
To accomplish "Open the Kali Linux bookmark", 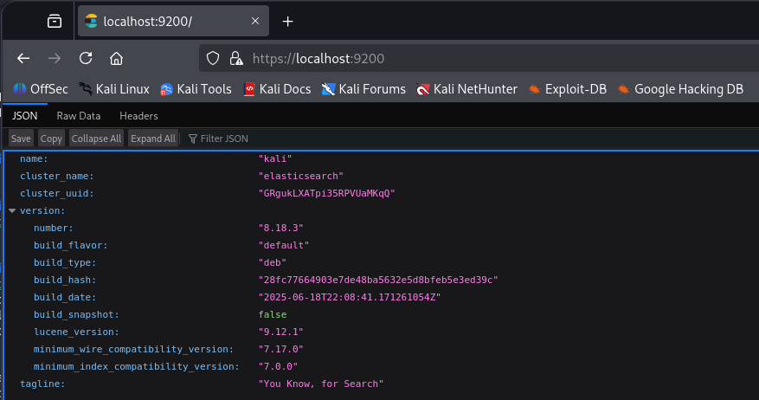I will click(114, 89).
